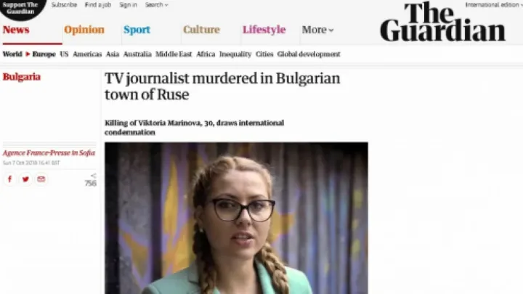Open the Culture section
The width and height of the screenshot is (523, 294).
click(201, 30)
